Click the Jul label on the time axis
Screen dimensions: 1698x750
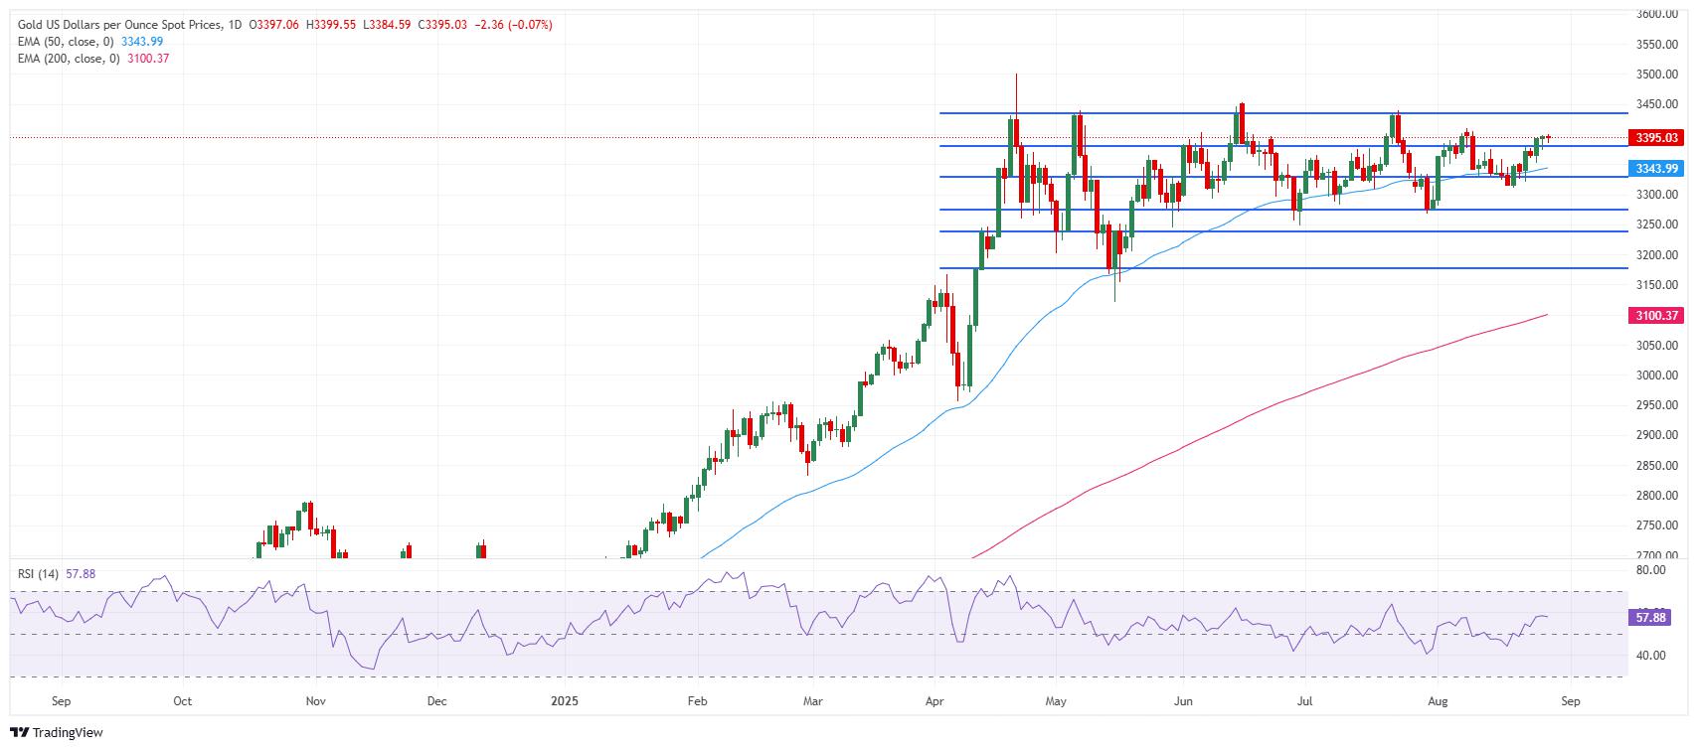point(1305,701)
